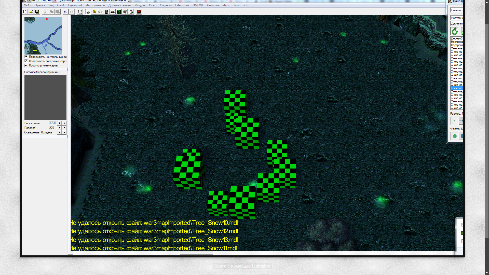Viewport: 489px width, 275px height.
Task: Open the Trigger Editor 'a' icon
Action: [94, 12]
